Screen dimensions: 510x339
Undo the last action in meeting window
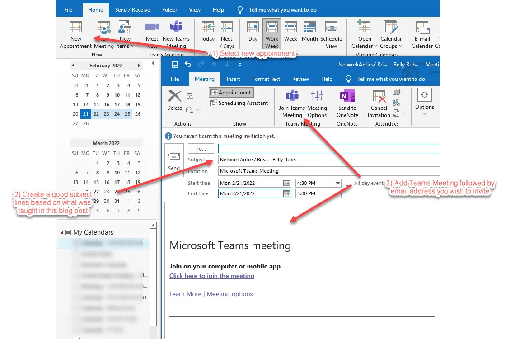187,65
